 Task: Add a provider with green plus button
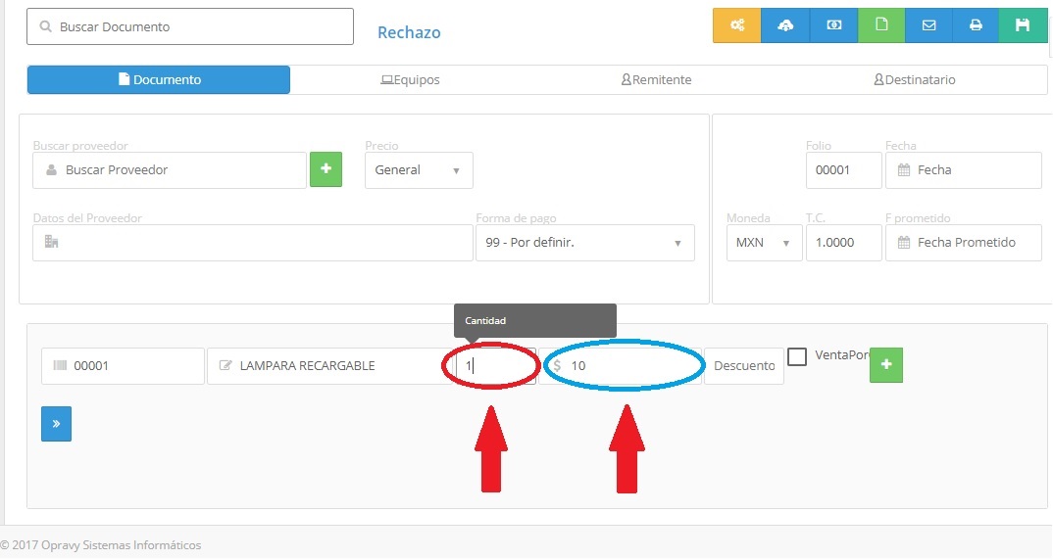(326, 169)
